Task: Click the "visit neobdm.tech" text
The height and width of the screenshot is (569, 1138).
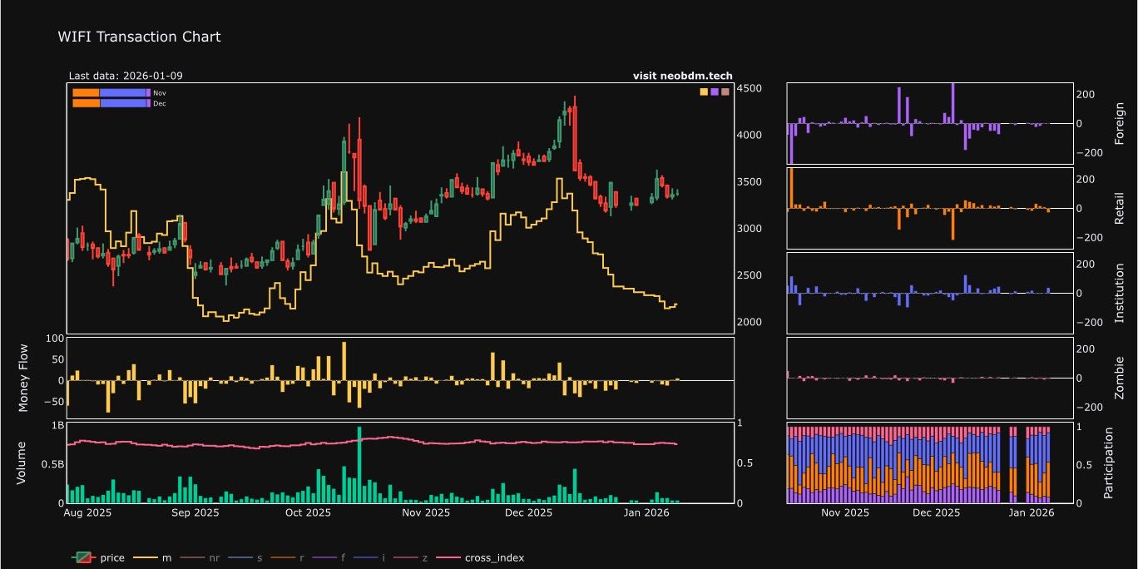Action: 682,76
